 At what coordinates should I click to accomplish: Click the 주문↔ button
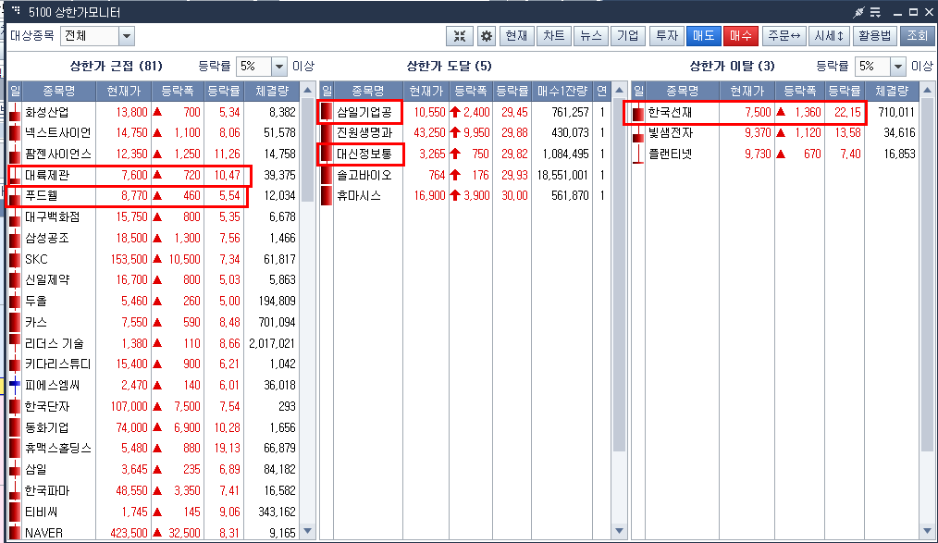[784, 36]
